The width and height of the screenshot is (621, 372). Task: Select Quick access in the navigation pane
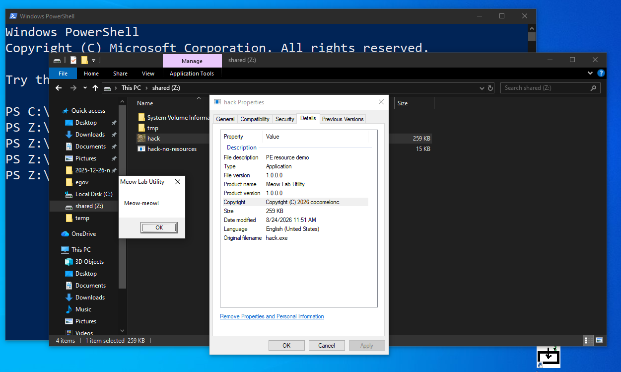(88, 111)
